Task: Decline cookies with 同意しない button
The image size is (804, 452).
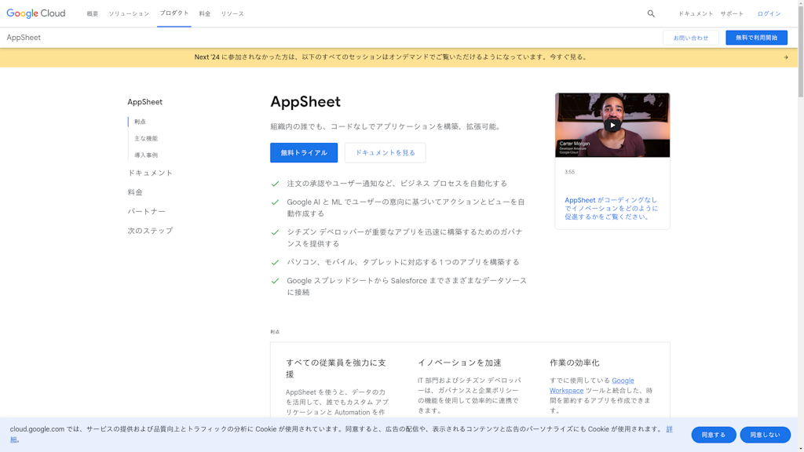Action: (x=765, y=435)
